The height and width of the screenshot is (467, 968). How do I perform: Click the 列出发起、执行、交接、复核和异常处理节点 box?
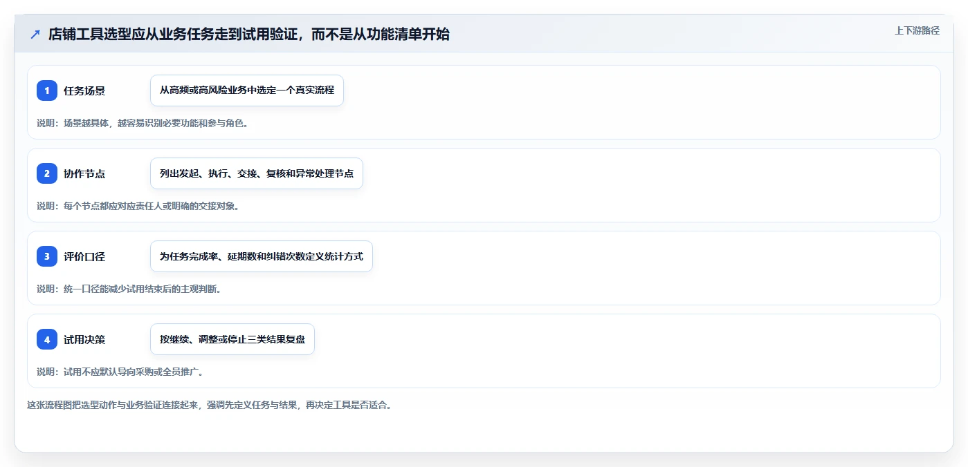coord(257,173)
